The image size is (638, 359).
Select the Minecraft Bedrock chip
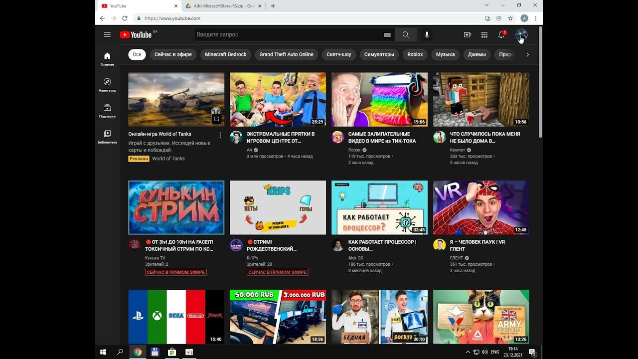pyautogui.click(x=226, y=54)
